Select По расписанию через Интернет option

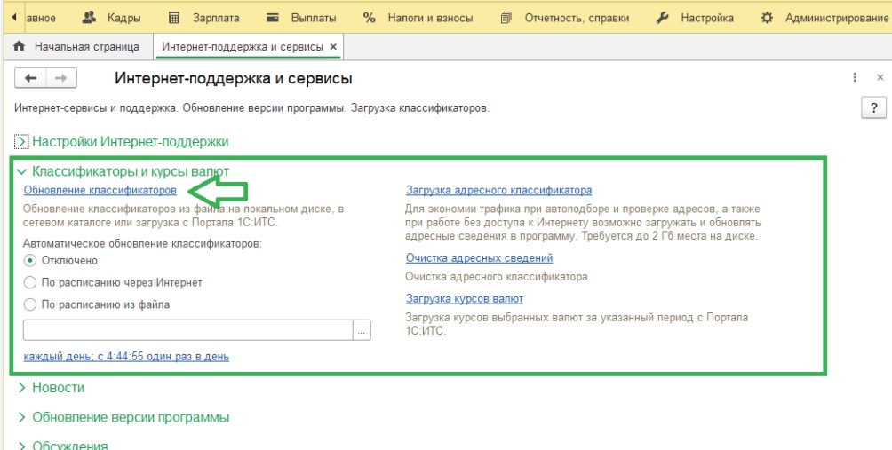coord(30,283)
